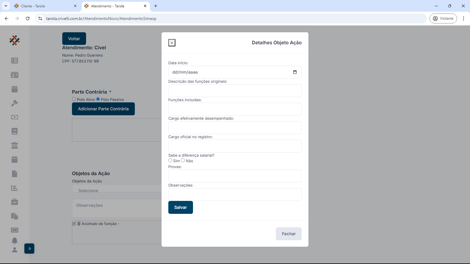This screenshot has height=264, width=470.
Task: Click the Fechar button
Action: pyautogui.click(x=288, y=234)
